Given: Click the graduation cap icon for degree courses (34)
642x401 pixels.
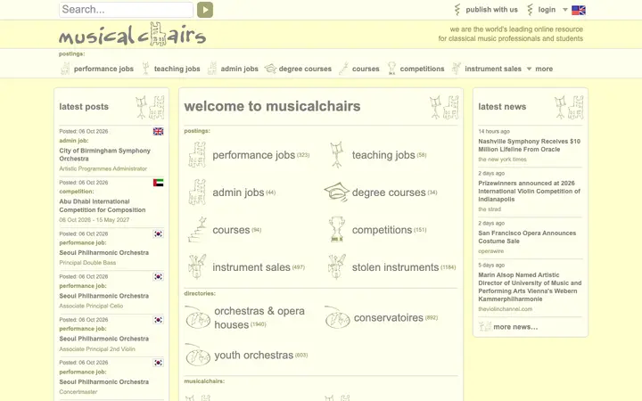Looking at the screenshot, I should click(336, 192).
